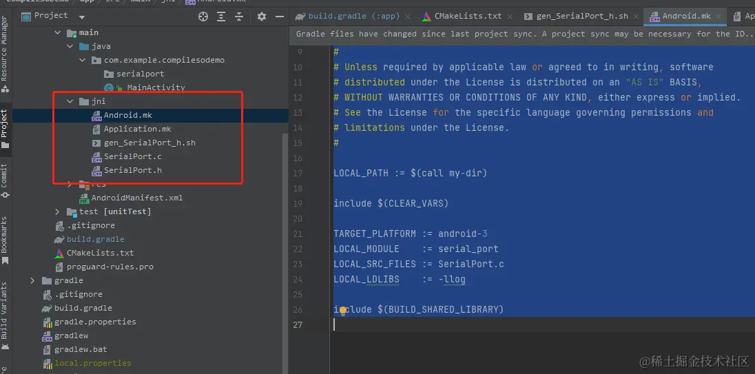Open root .gitignore below gradle folder

(78, 295)
